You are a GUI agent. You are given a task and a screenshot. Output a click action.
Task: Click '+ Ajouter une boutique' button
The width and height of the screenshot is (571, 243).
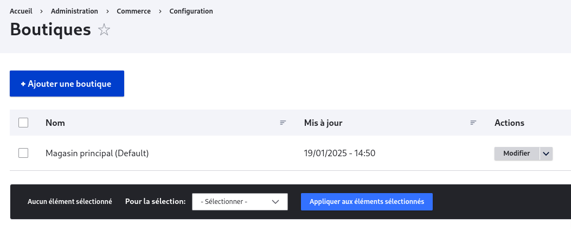(x=67, y=84)
